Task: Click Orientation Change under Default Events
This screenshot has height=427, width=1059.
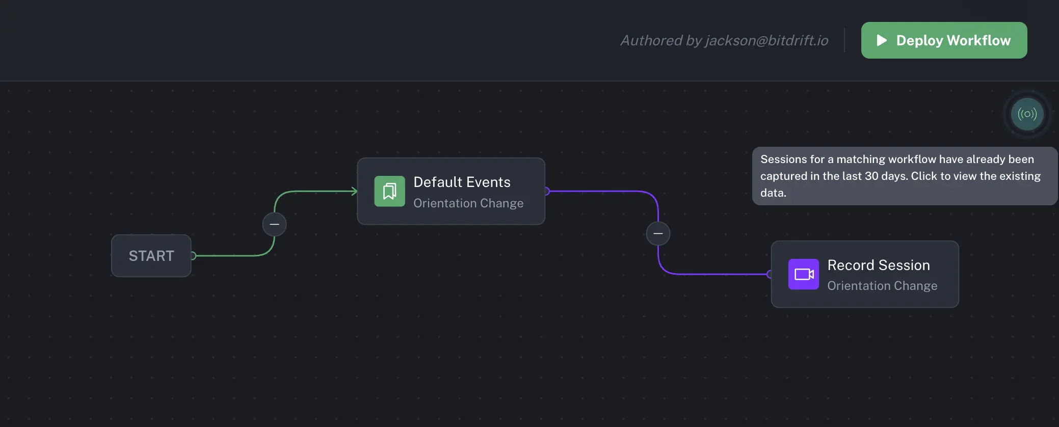Action: point(468,203)
